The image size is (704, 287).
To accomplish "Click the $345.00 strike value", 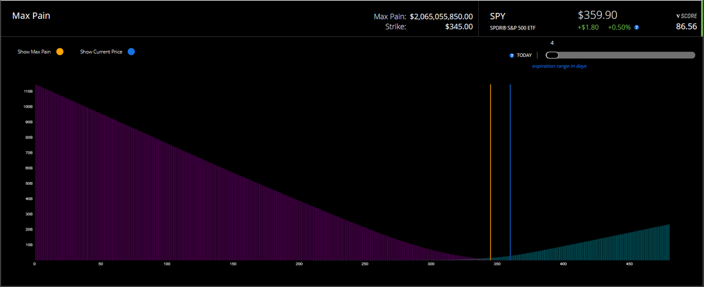I will click(x=459, y=26).
